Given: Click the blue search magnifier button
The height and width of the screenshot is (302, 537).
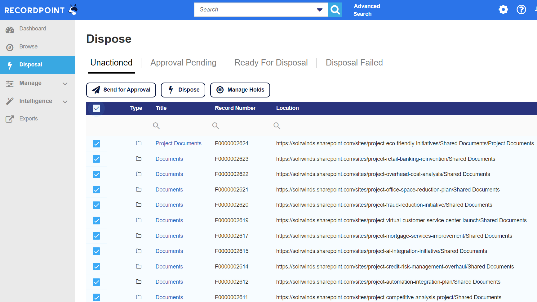Looking at the screenshot, I should (335, 10).
